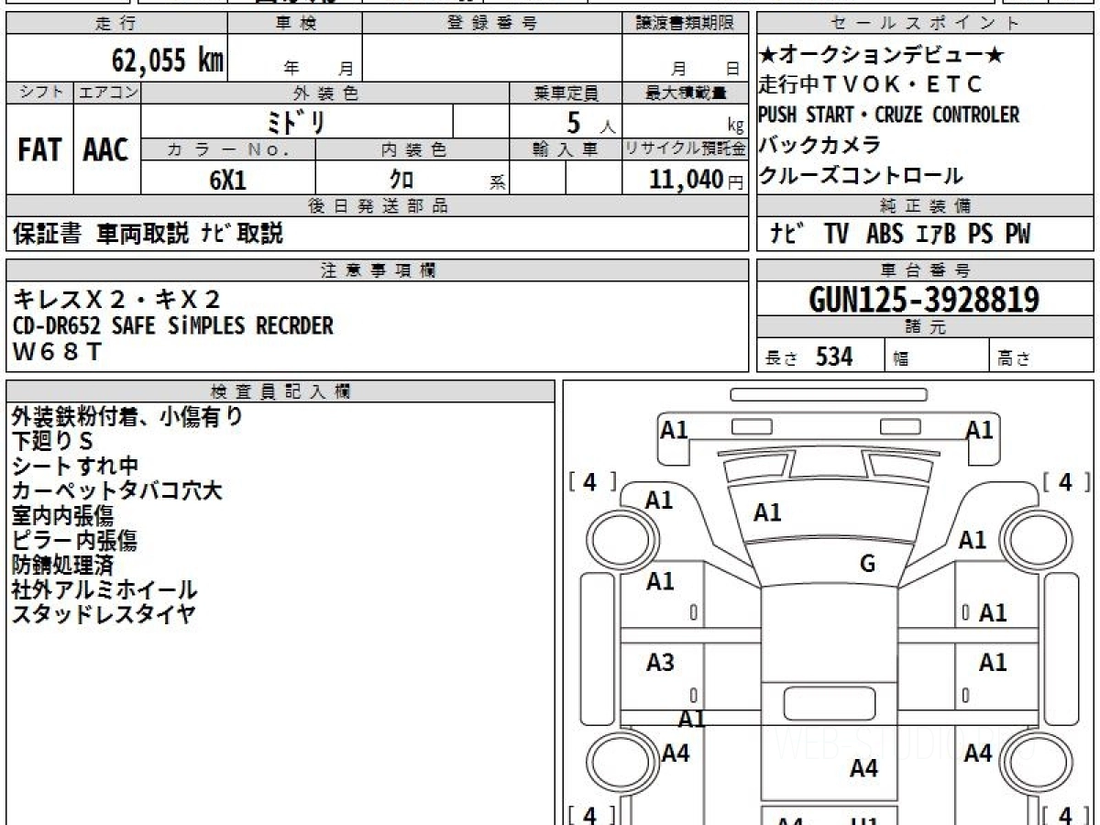Click the 検査員記入欄 header
The height and width of the screenshot is (825, 1100).
[280, 391]
